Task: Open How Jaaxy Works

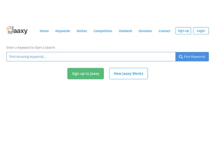Action: coord(128,73)
